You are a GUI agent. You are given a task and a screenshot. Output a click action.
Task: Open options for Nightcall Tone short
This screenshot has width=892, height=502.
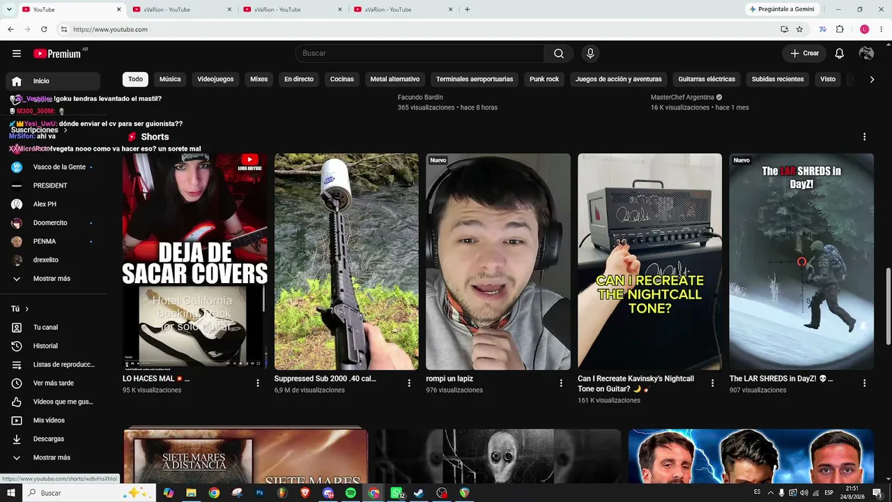[x=712, y=383]
